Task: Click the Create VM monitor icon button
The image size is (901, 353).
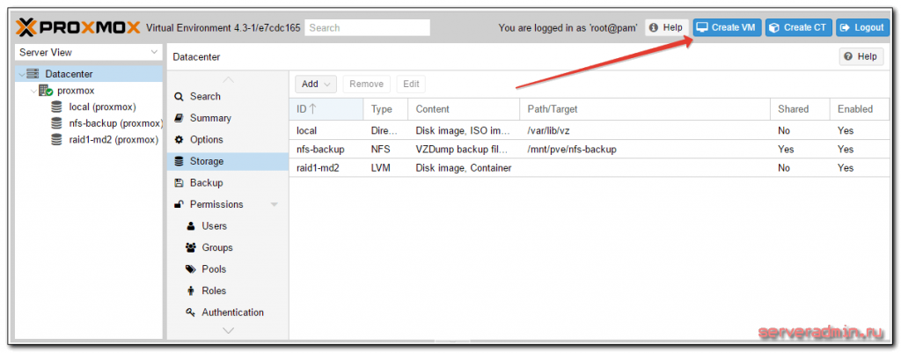Action: [703, 27]
